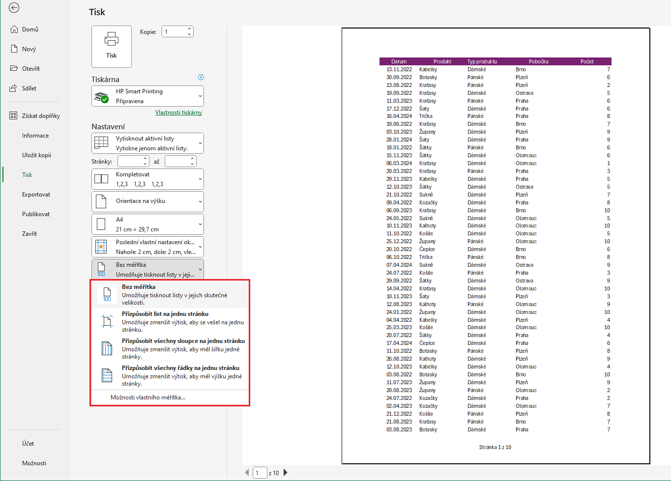Click the printer info circle icon
The width and height of the screenshot is (671, 481).
201,77
